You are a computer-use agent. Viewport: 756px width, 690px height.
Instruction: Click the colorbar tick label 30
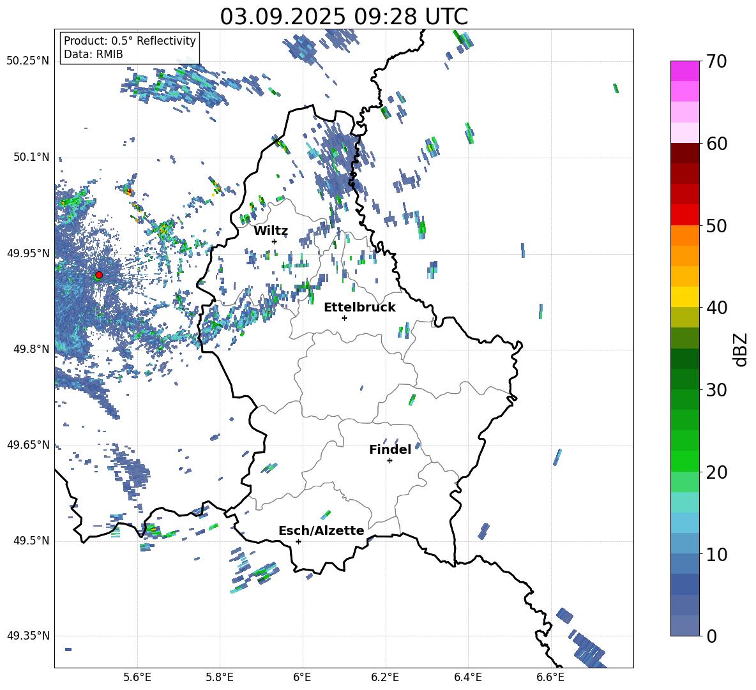click(716, 390)
